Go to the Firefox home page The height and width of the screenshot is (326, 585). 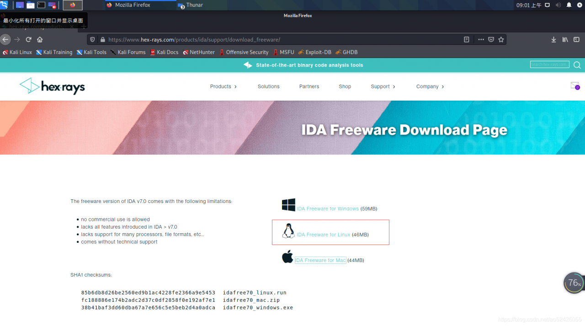40,39
